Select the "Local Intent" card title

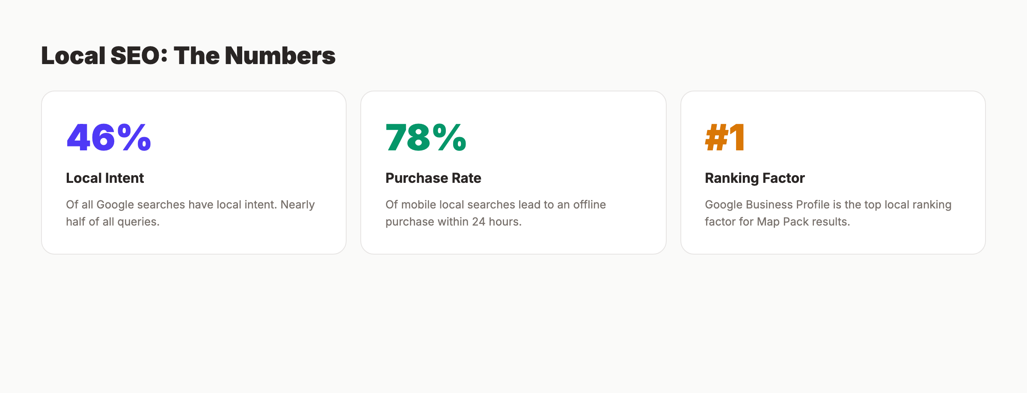[x=105, y=178]
